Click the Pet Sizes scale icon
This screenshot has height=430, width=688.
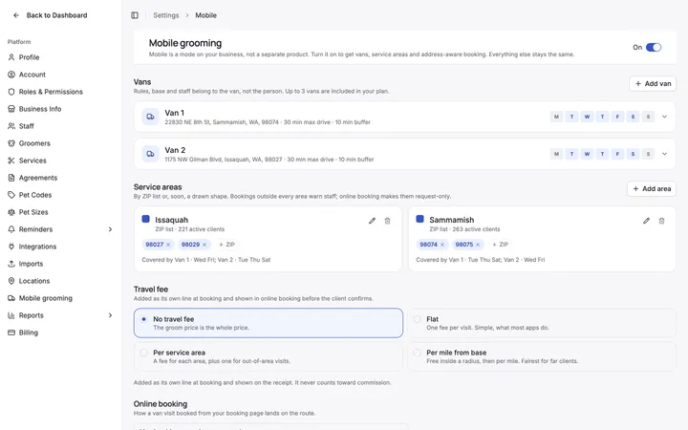11,212
